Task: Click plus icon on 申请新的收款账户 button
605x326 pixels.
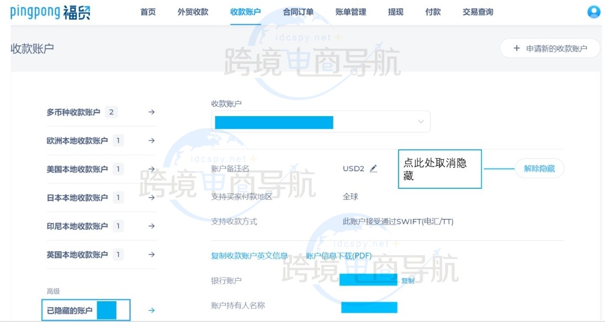Action: click(516, 48)
